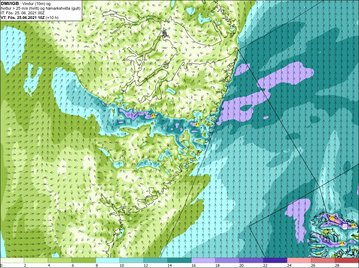Screen dimensions: 359x268
Task: Click the yellow '35' maximum gust label
Action: (x=332, y=217)
